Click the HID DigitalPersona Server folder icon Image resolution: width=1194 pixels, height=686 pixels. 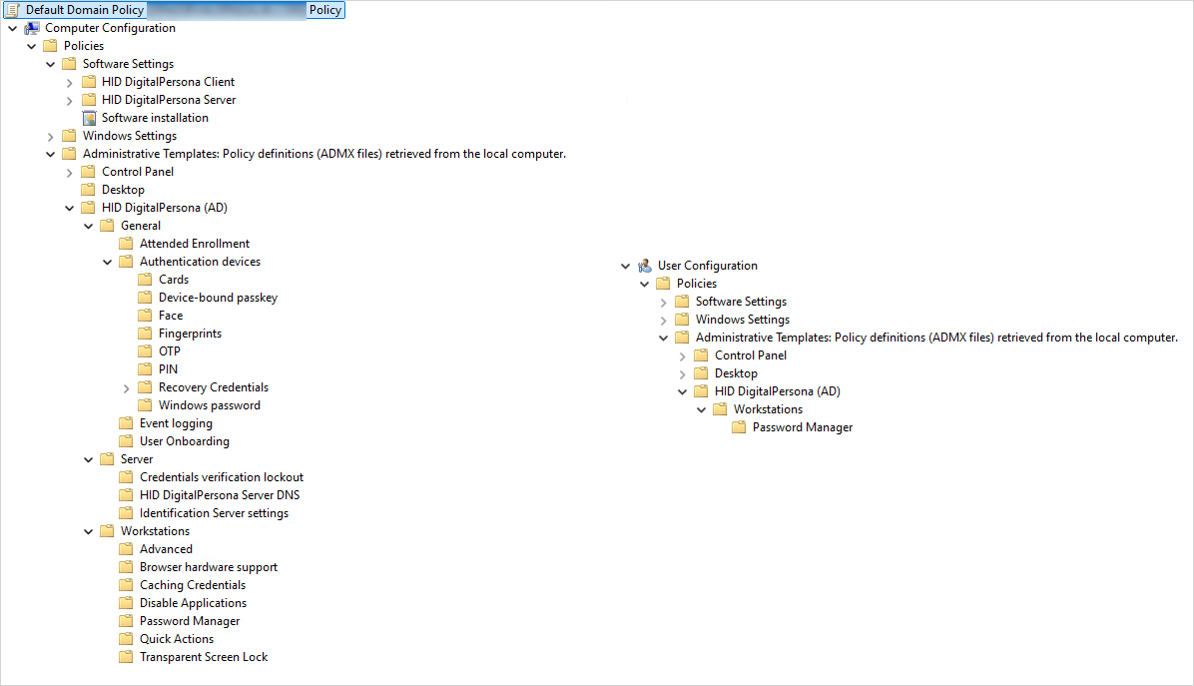click(89, 100)
